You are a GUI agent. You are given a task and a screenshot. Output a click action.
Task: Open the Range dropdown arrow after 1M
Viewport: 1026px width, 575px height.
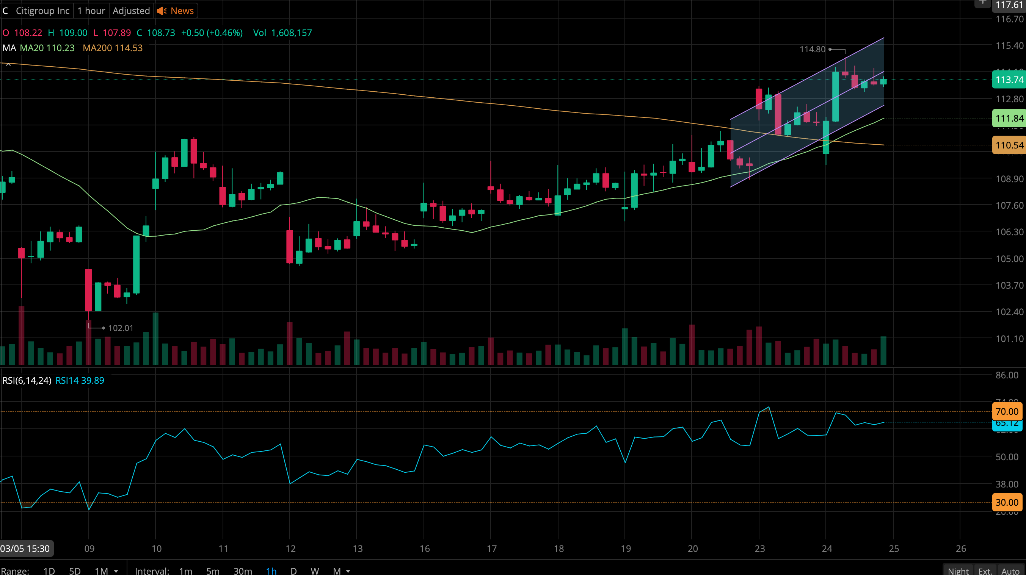click(116, 571)
